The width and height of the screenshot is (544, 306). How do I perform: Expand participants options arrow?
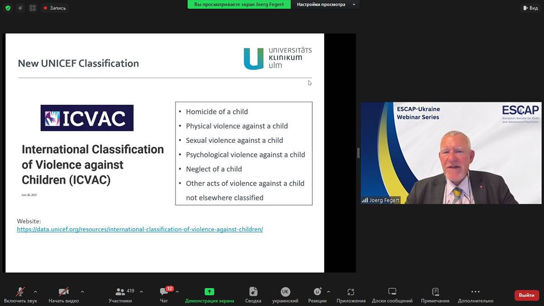(x=141, y=291)
